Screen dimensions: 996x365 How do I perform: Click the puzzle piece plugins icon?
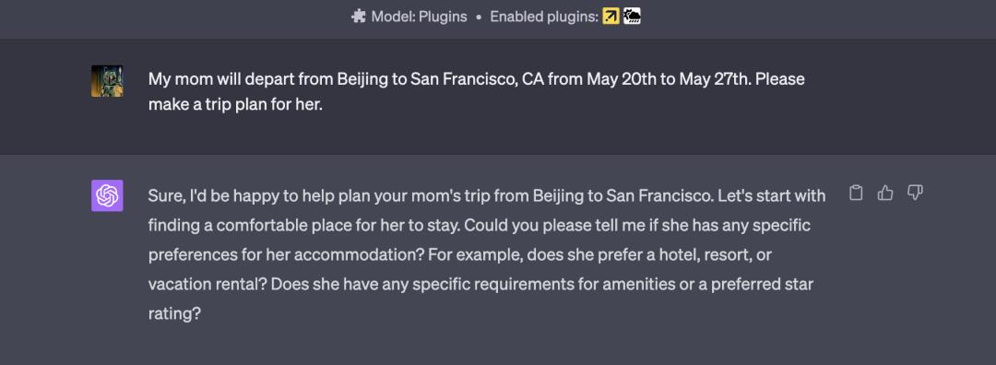(358, 17)
